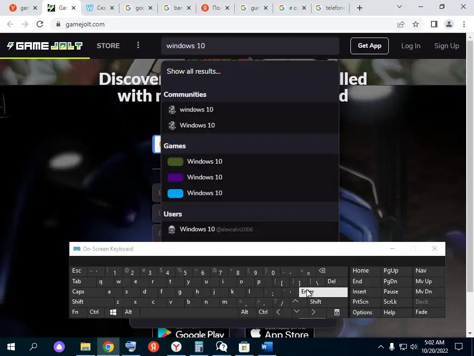Viewport: 474px width, 356px height.
Task: Hit the Backspace key on the on-screen keyboard
Action: point(332,271)
